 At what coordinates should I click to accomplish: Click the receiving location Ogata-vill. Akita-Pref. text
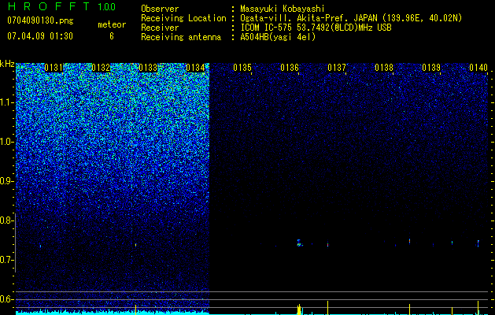point(295,18)
